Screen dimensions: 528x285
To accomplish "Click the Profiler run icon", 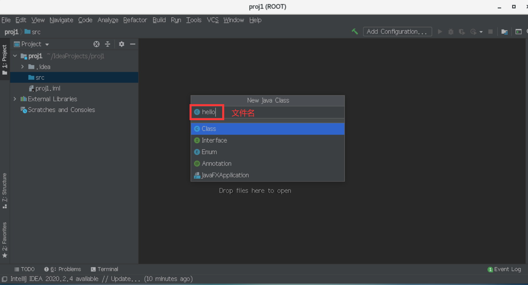I will [473, 31].
